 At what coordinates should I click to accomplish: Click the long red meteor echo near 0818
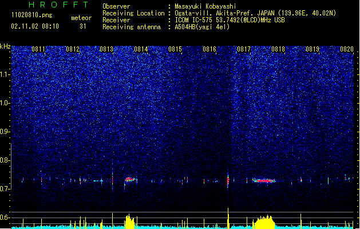pos(264,180)
